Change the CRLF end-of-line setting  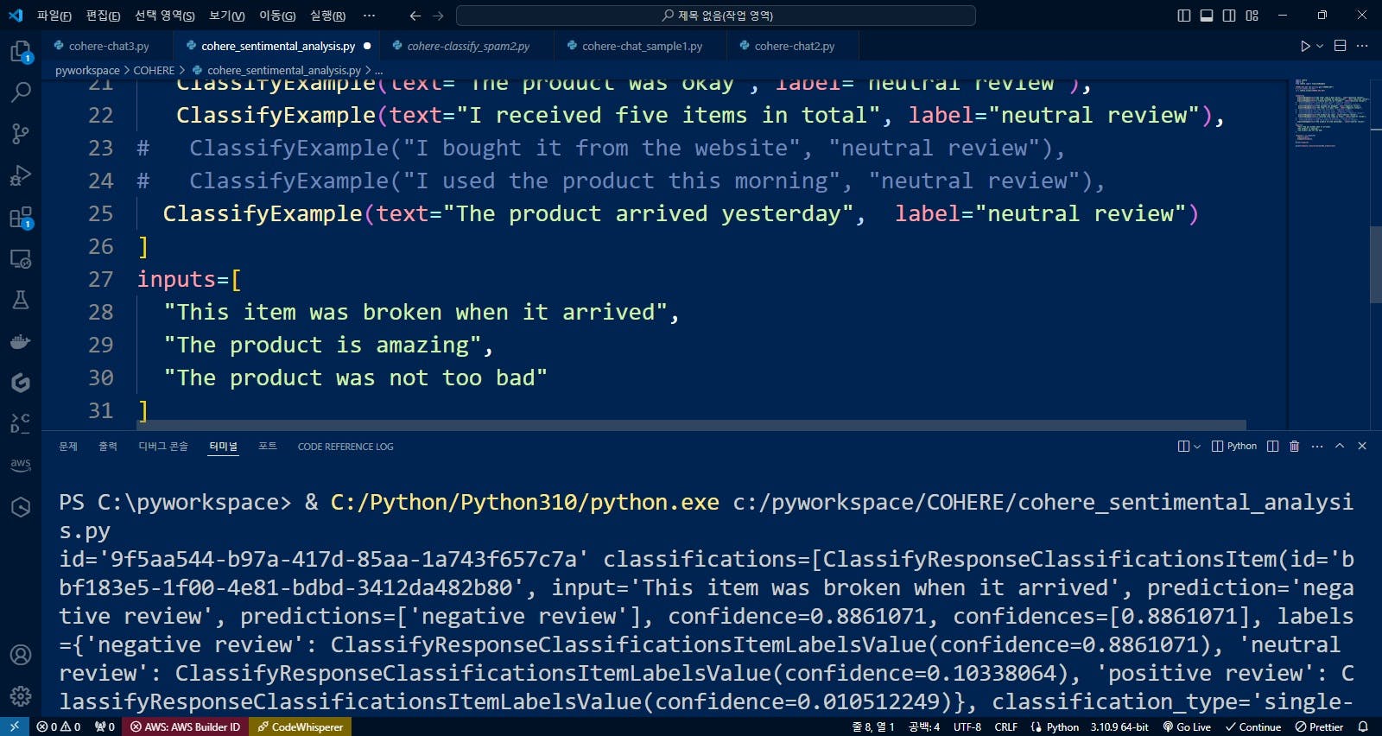(x=1006, y=726)
